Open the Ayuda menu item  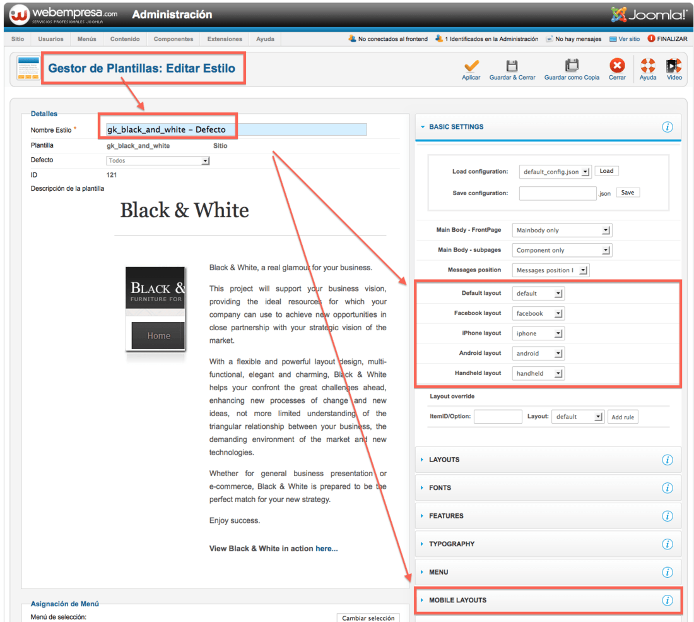(265, 39)
